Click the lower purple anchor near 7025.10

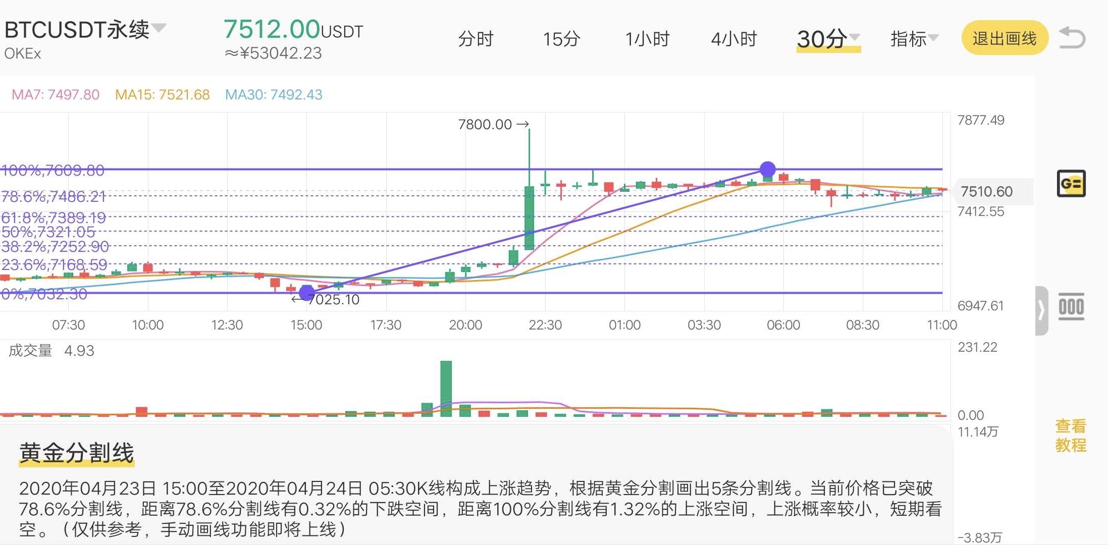(x=307, y=292)
